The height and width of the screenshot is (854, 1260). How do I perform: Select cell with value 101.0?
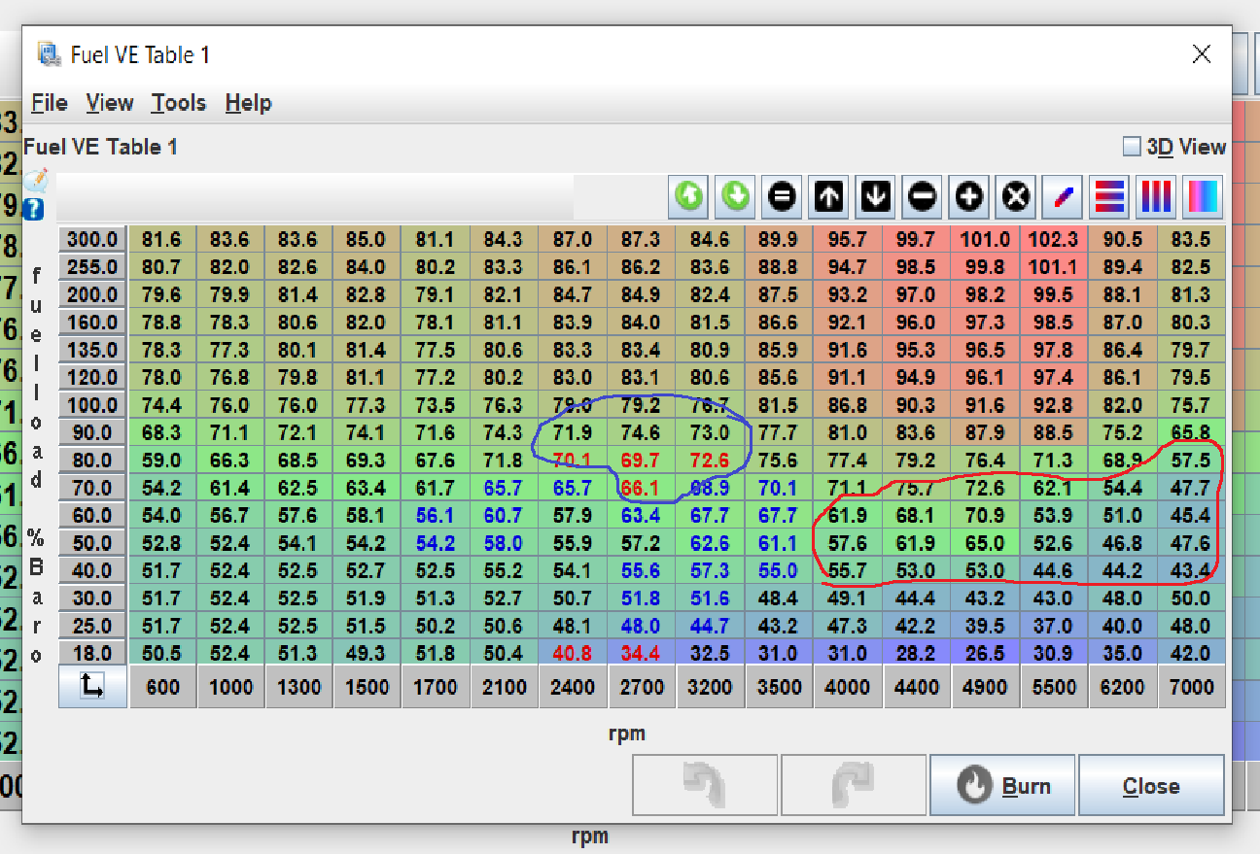985,239
